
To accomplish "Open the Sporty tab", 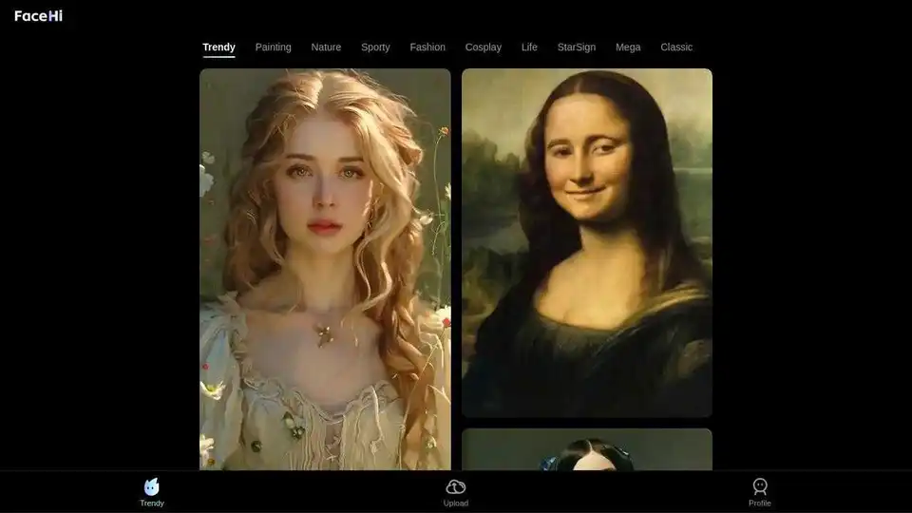I will (375, 47).
